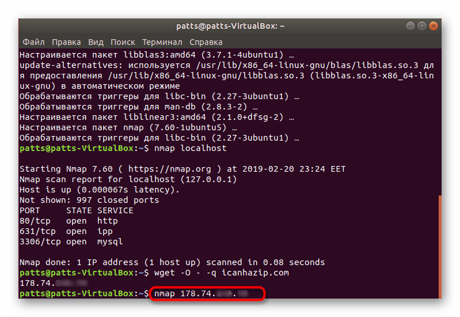Screen dimensions: 460x317
Task: Click the 'триггеры для man-db (2.8.3-2)' line
Action: tap(139, 107)
